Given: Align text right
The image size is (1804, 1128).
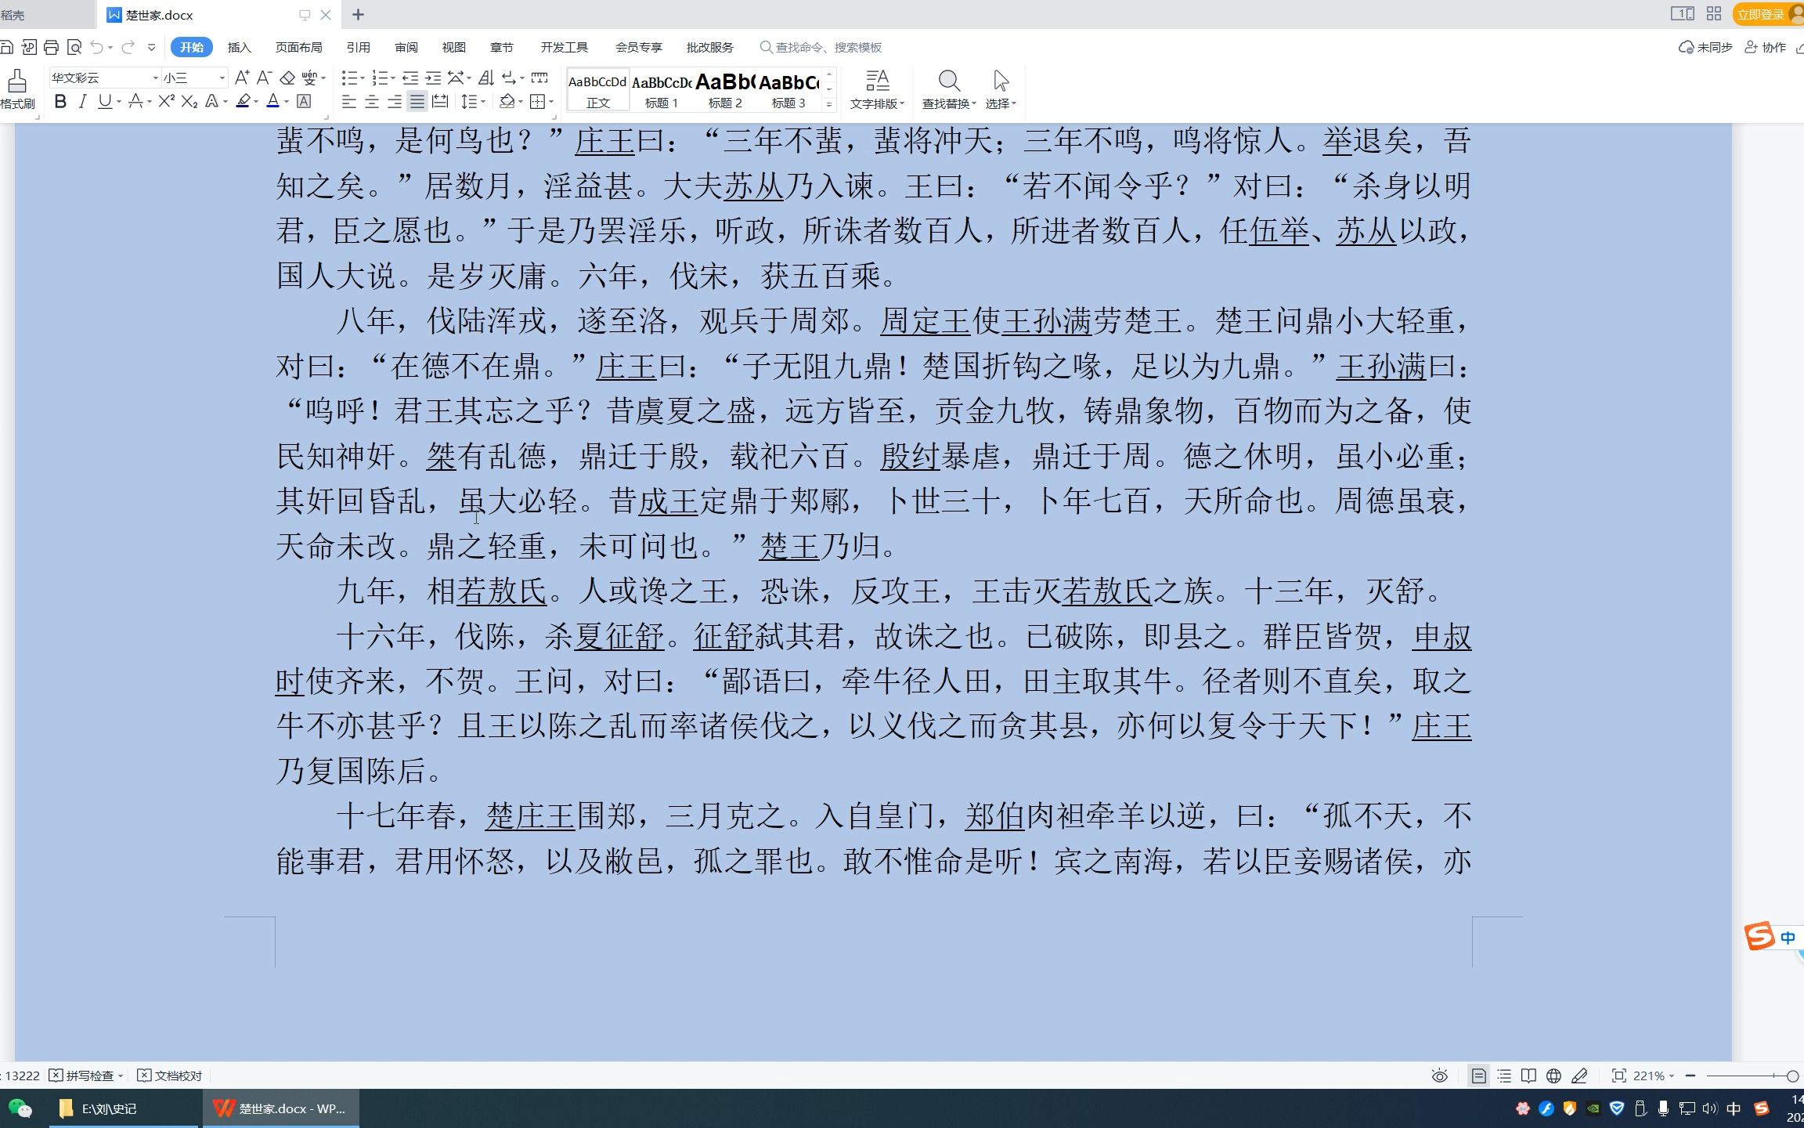Looking at the screenshot, I should click(x=395, y=101).
